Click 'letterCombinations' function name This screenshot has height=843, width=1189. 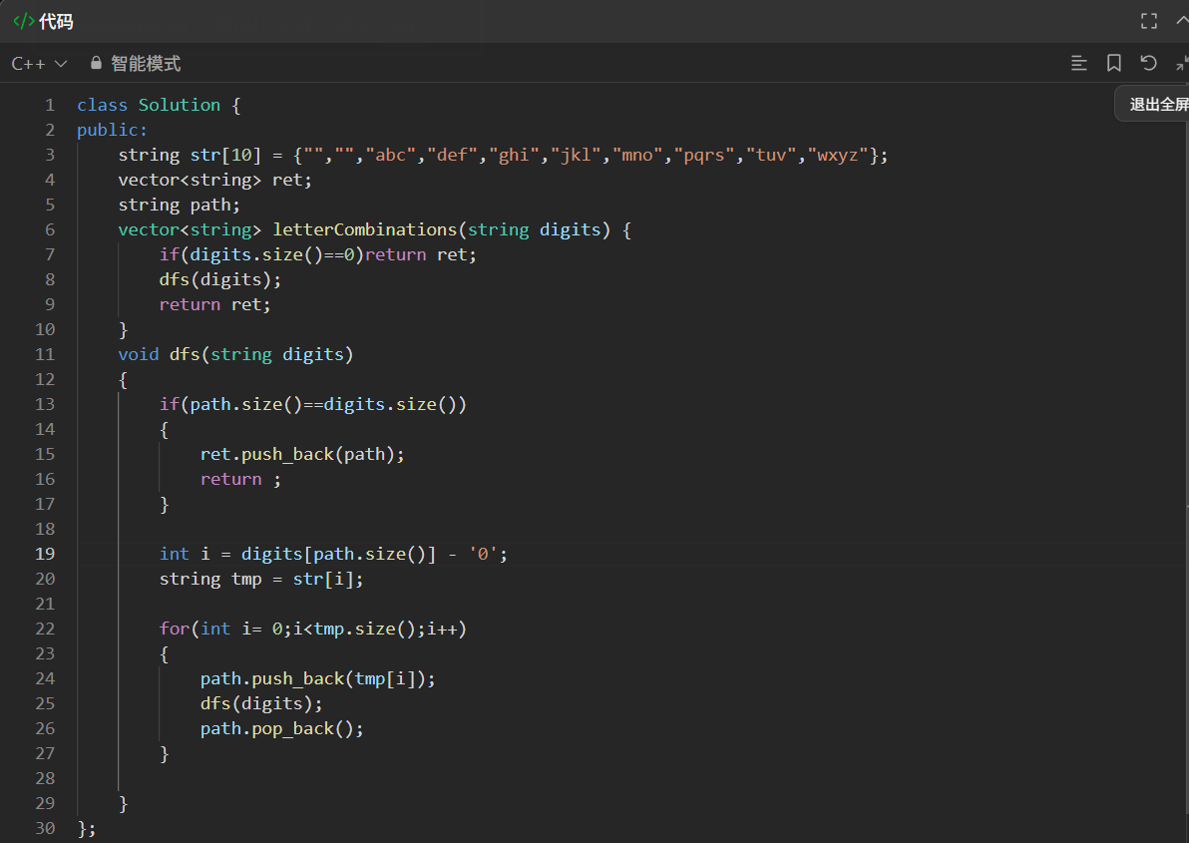click(365, 229)
